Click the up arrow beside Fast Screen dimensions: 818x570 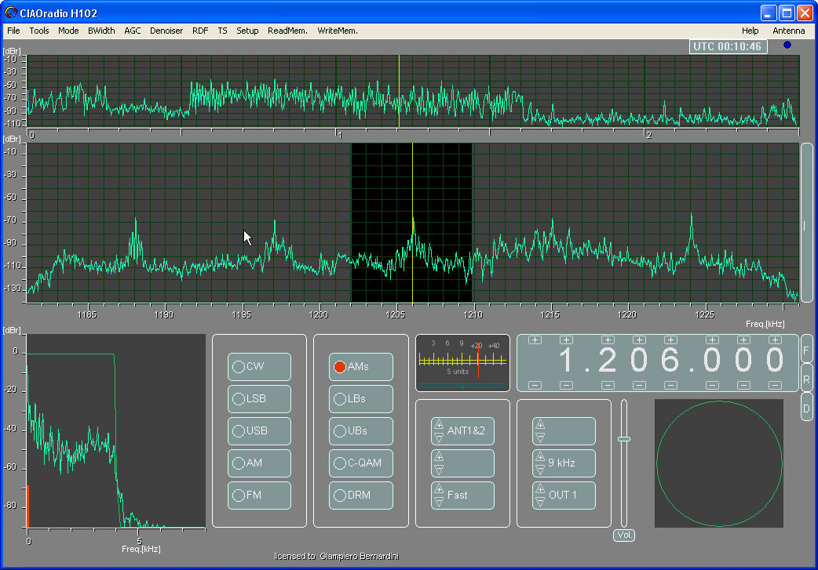pos(439,489)
